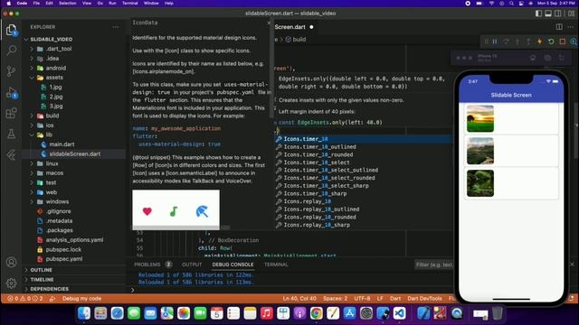The image size is (579, 325).
Task: Open the Extensions view
Action: [x=12, y=113]
